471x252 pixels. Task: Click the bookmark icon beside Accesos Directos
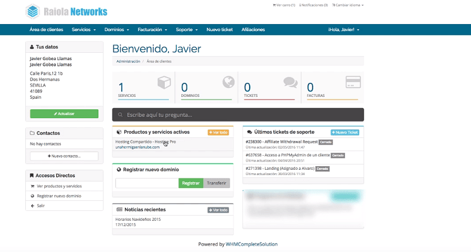click(x=32, y=176)
